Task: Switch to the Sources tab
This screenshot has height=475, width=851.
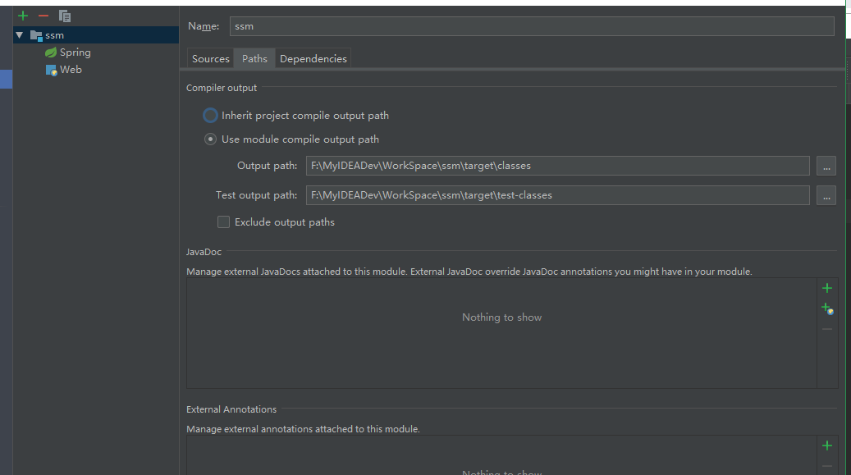Action: (211, 59)
